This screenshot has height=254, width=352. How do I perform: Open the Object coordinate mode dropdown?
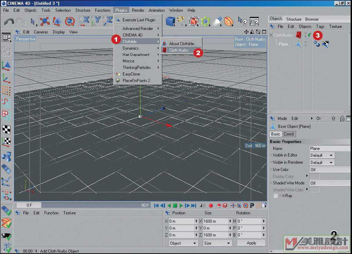[183, 243]
